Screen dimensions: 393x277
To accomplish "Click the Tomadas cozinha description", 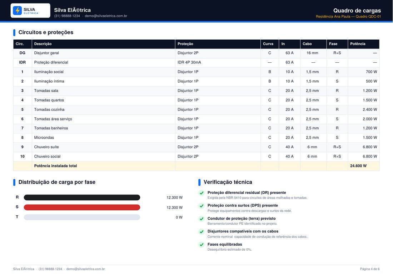I will [49, 109].
